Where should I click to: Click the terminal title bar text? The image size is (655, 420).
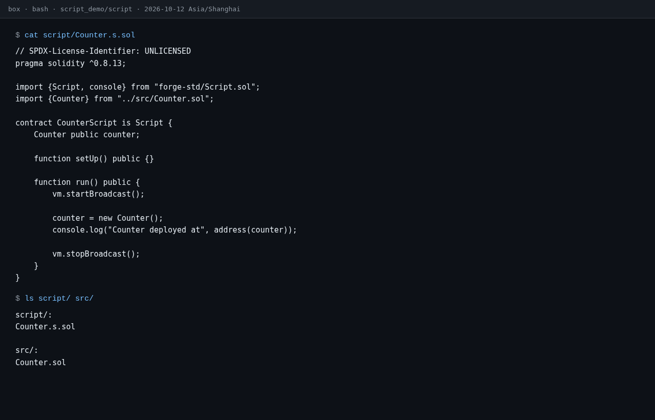tap(124, 9)
